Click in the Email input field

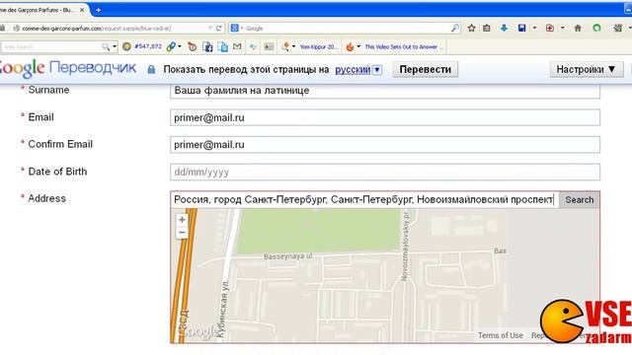coord(385,117)
